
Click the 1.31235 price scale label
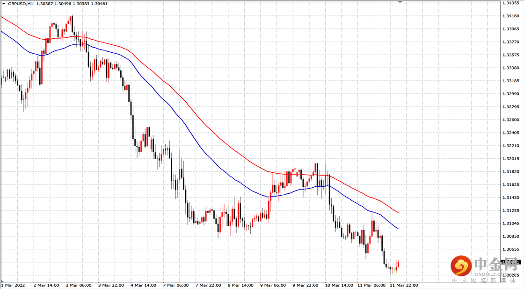pos(510,211)
